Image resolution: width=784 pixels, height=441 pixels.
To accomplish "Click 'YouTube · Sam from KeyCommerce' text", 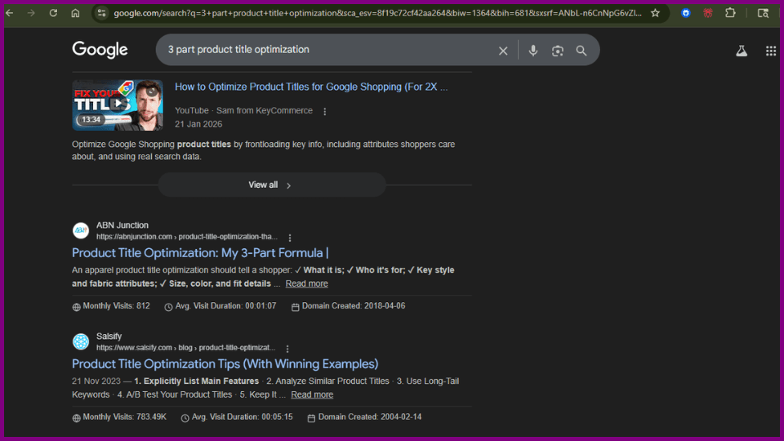I will pyautogui.click(x=243, y=110).
